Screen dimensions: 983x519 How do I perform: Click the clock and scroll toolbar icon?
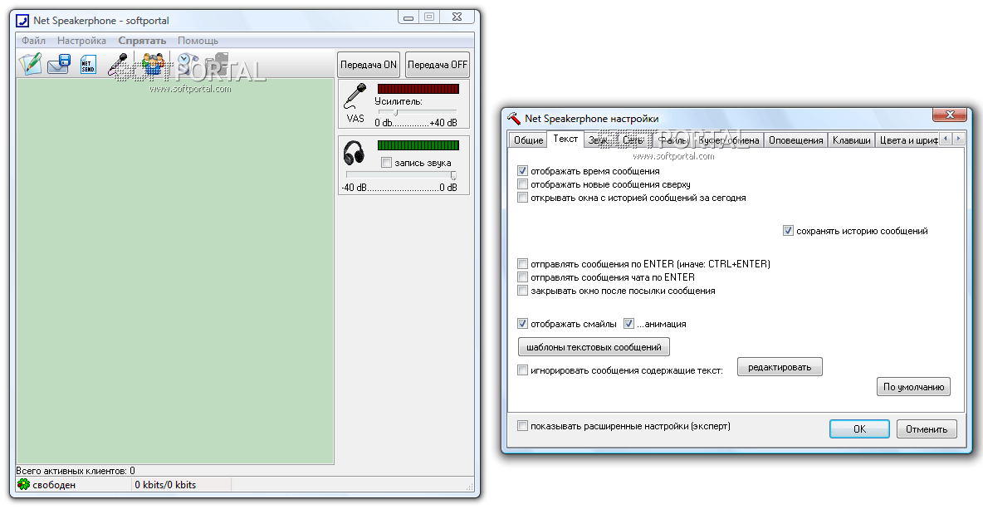187,63
